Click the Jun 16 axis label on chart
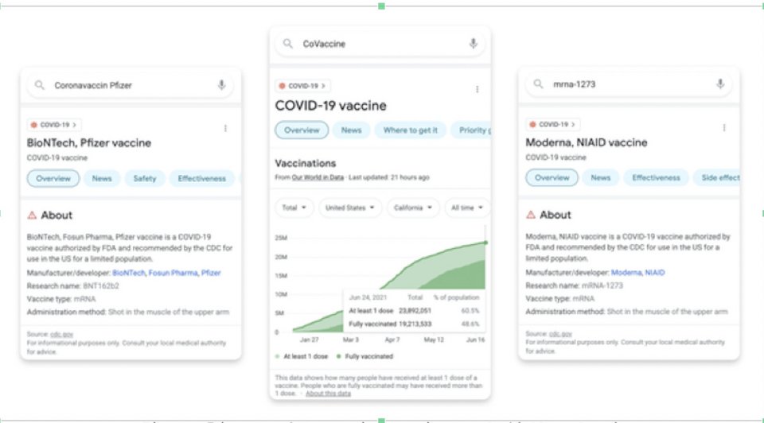 476,340
